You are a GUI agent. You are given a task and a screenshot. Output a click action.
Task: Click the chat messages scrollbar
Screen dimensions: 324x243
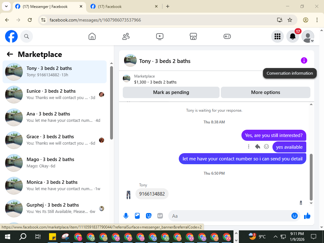311,177
